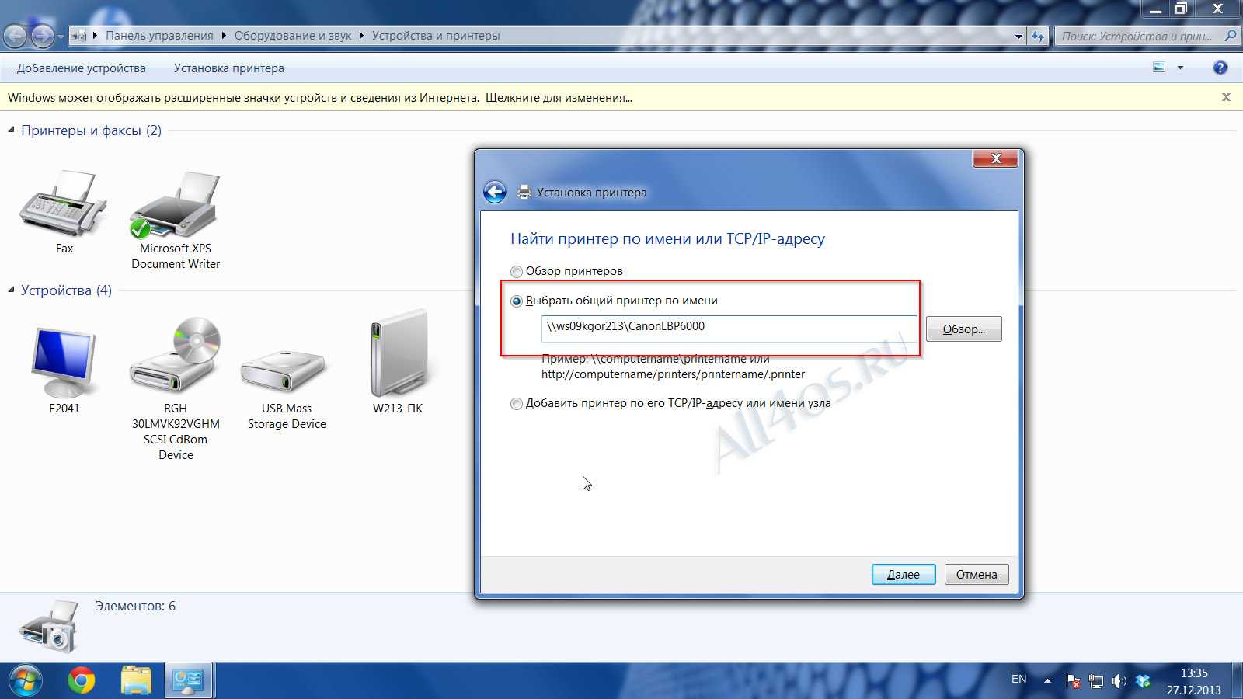Open the Dropbox tray icon
The image size is (1243, 699).
click(1142, 681)
